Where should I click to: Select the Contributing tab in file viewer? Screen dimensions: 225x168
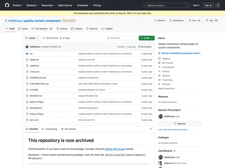49,129
